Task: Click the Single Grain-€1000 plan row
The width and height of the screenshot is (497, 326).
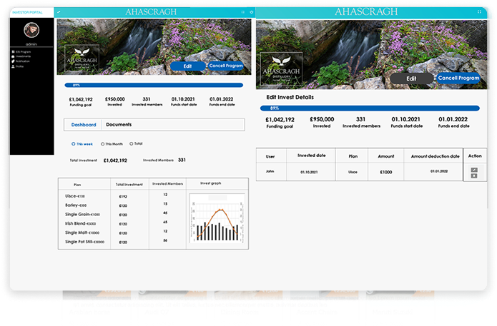Action: 82,215
